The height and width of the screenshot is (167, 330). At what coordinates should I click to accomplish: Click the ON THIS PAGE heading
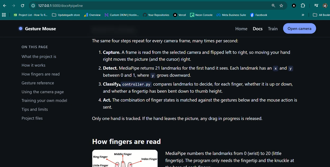[x=34, y=47]
